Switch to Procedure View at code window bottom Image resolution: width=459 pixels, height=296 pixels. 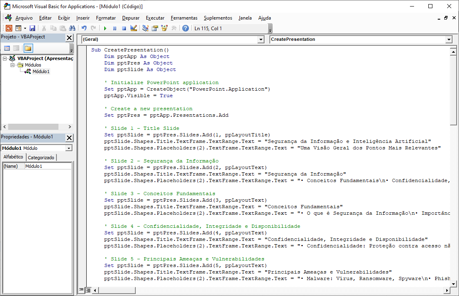81,290
